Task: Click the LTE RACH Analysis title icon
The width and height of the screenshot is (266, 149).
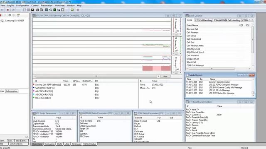Action: 187,102
